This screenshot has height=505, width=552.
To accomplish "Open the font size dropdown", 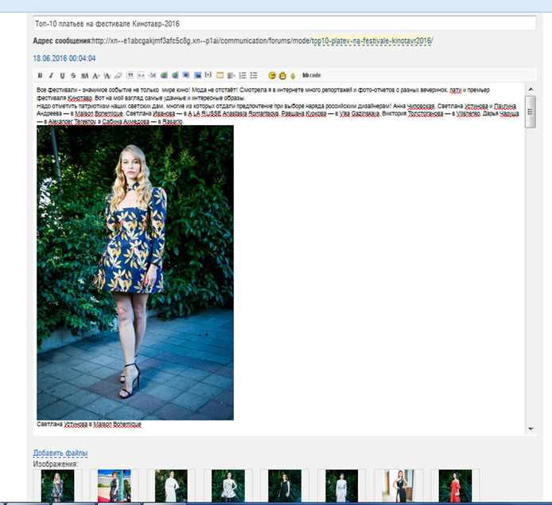I will [96, 75].
